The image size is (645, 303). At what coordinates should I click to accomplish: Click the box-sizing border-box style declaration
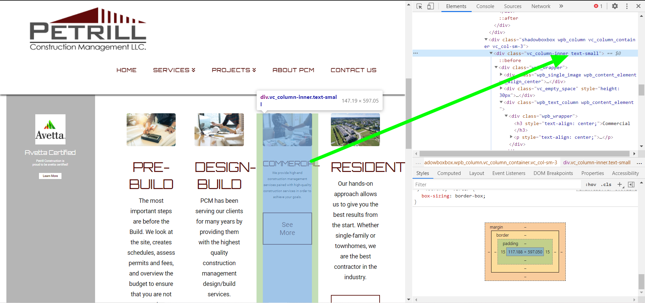point(454,196)
